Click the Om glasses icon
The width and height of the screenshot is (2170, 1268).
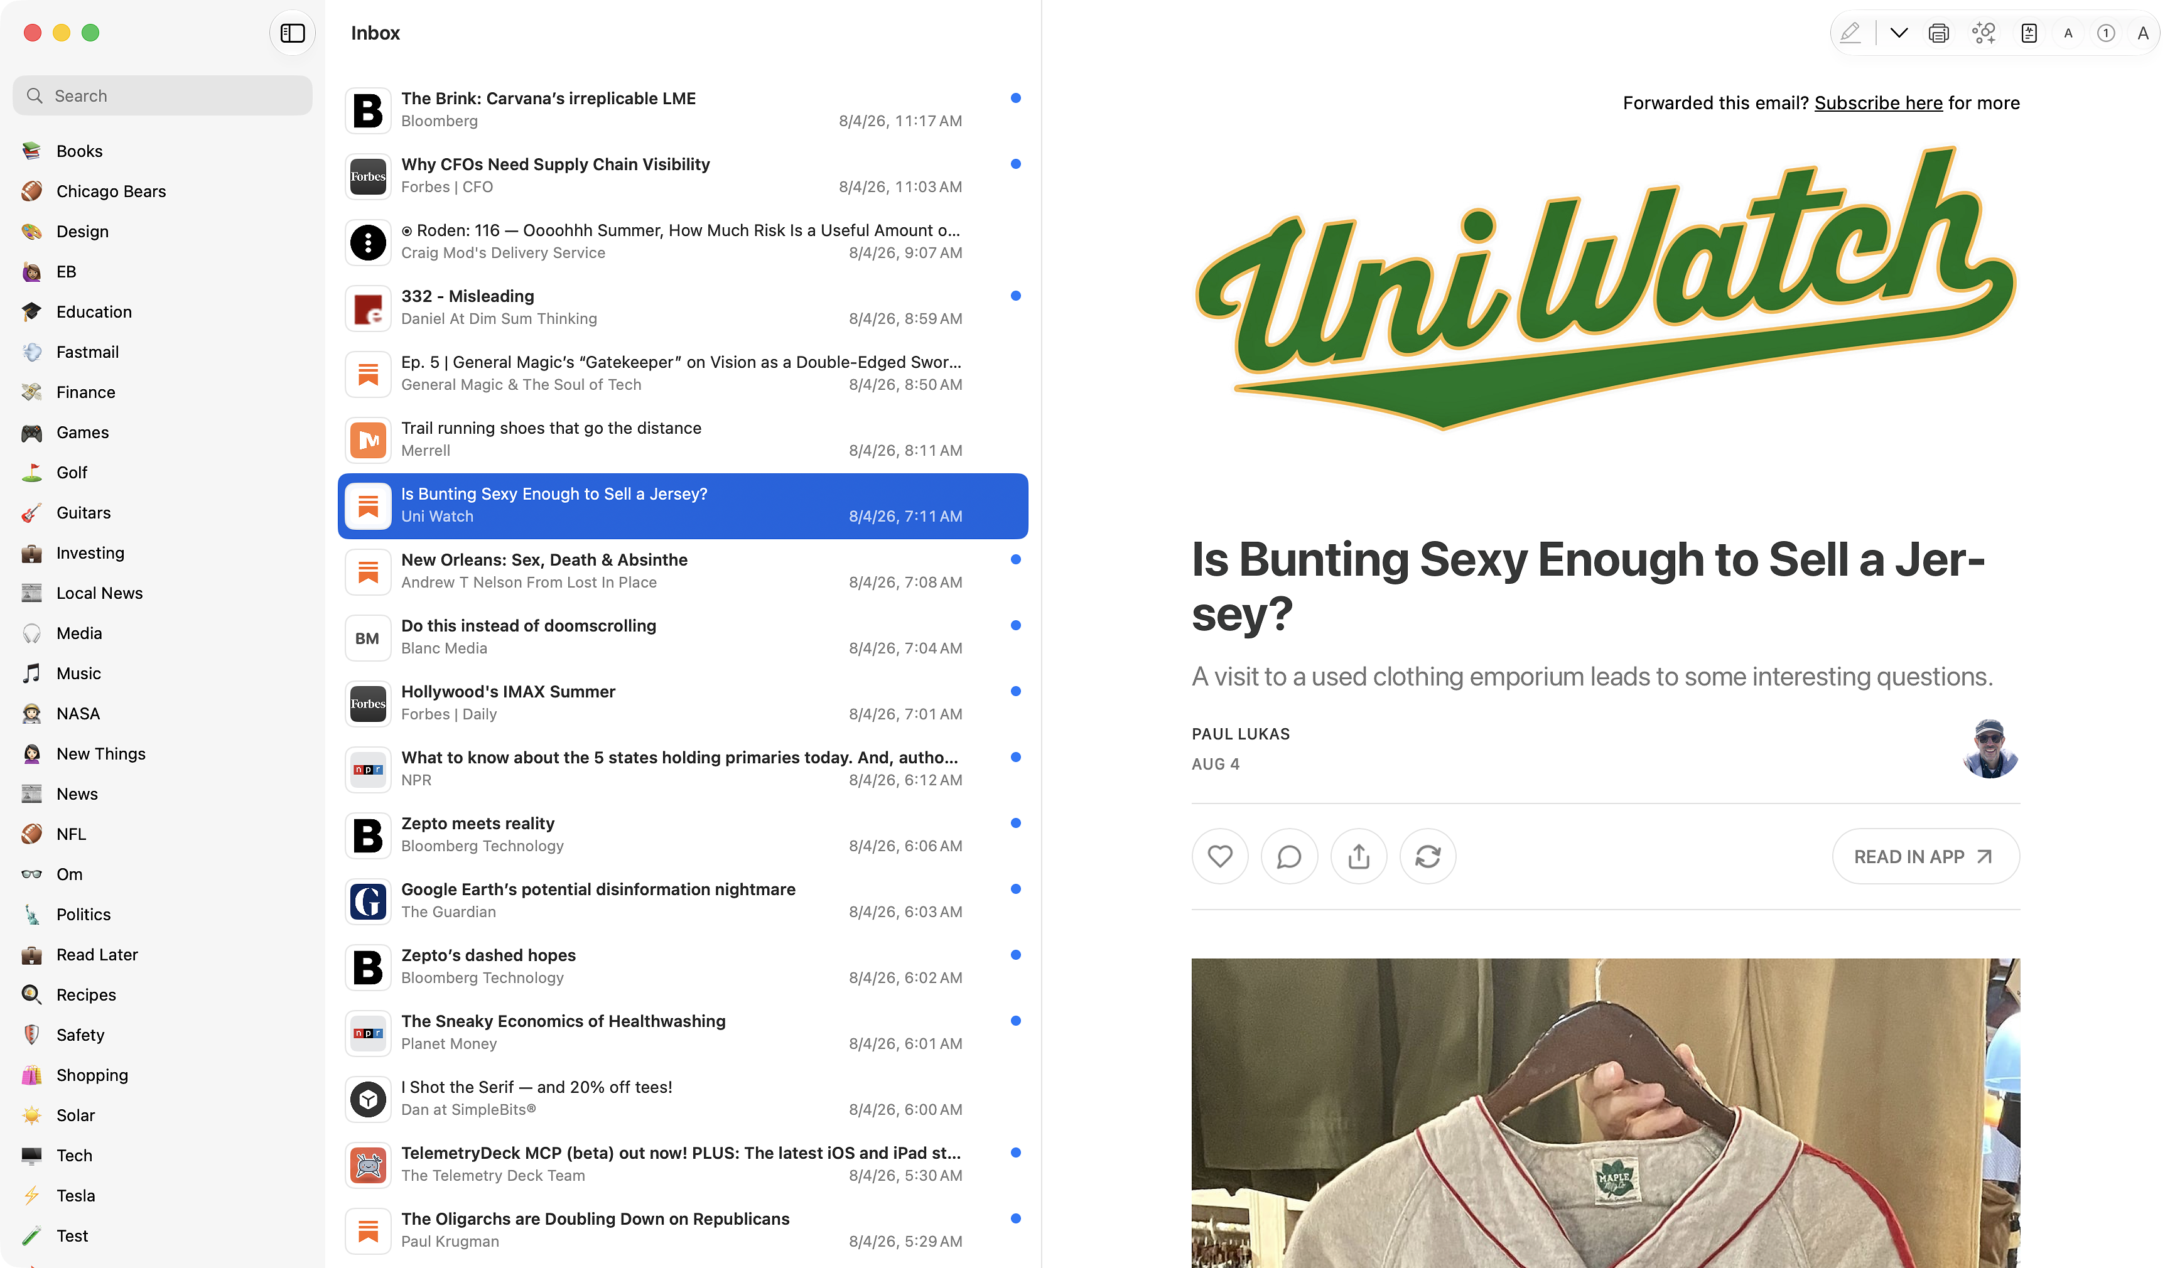[x=32, y=874]
